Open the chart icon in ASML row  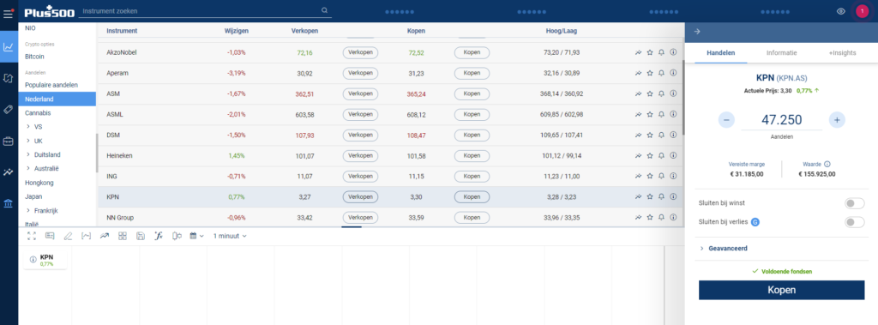tap(638, 114)
